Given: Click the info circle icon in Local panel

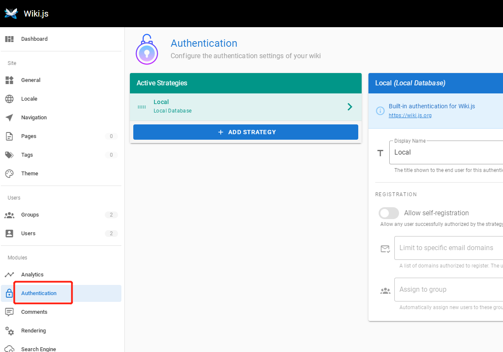Looking at the screenshot, I should coord(380,111).
